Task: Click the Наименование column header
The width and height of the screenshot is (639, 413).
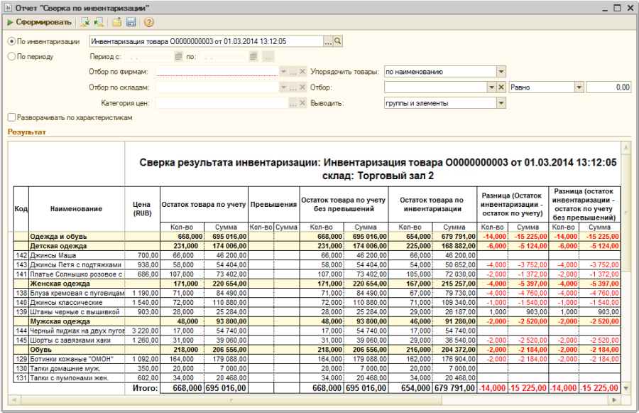Action: 76,209
